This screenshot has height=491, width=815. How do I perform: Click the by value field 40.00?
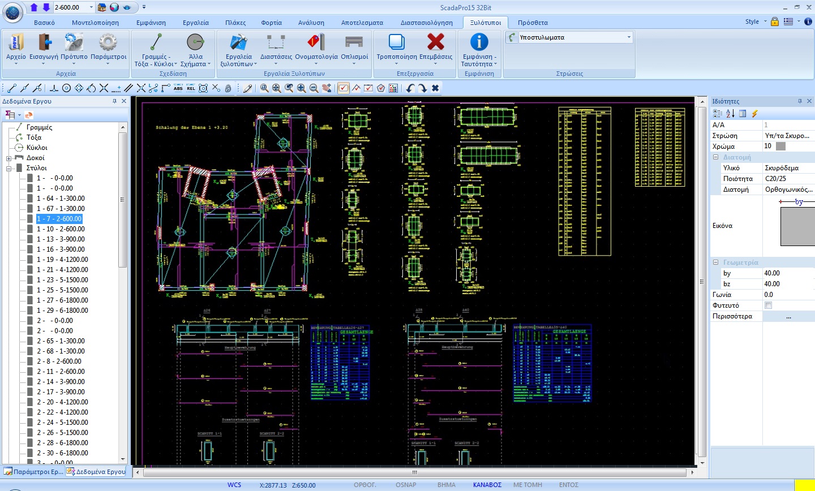click(788, 273)
